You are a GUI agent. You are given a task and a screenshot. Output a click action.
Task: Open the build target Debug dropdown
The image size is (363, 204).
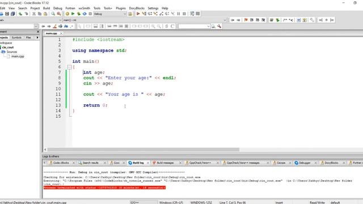click(x=110, y=14)
